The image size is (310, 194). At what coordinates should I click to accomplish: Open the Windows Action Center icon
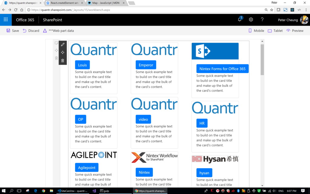(303, 191)
